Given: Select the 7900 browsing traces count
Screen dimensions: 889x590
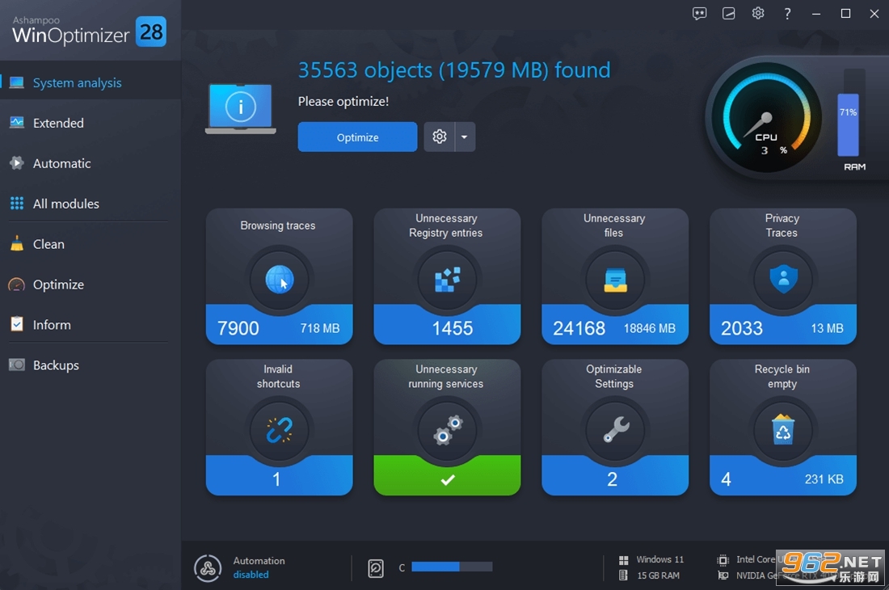Looking at the screenshot, I should click(238, 328).
